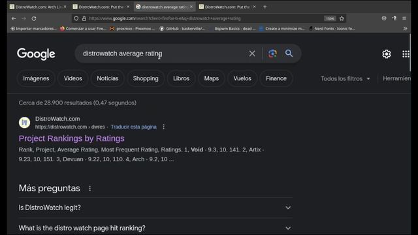Open Google quick settings gear
Image resolution: width=418 pixels, height=235 pixels.
[x=386, y=54]
